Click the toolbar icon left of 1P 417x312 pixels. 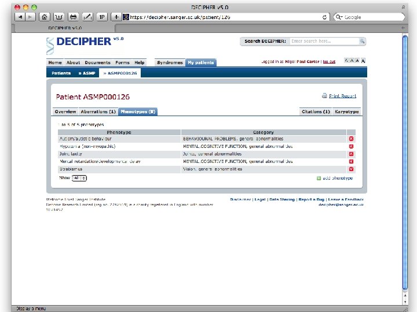(87, 17)
